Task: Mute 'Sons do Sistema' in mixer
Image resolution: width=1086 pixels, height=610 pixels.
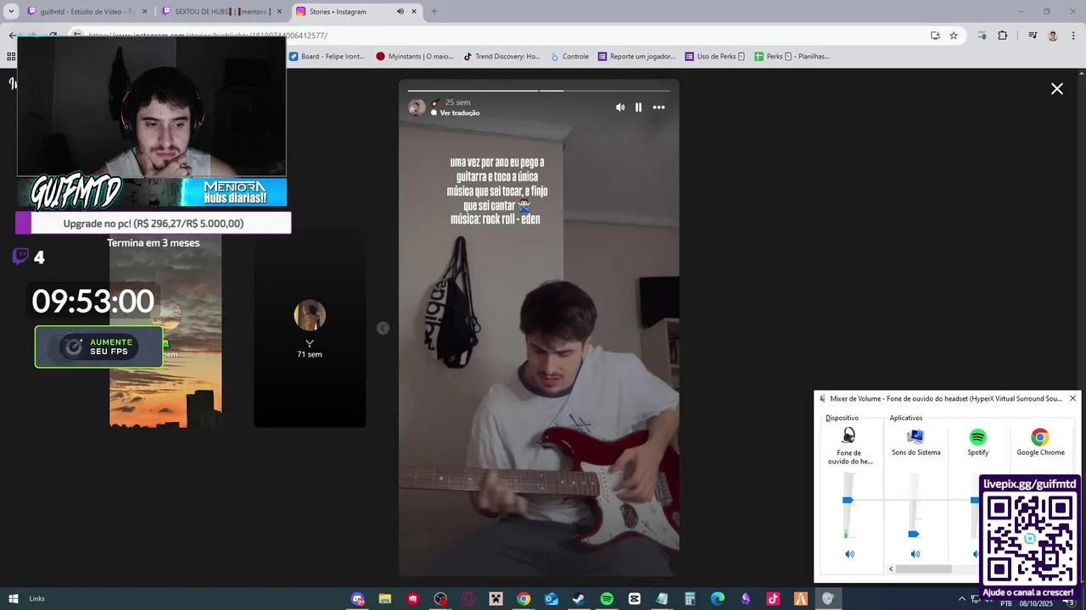Action: (x=915, y=554)
